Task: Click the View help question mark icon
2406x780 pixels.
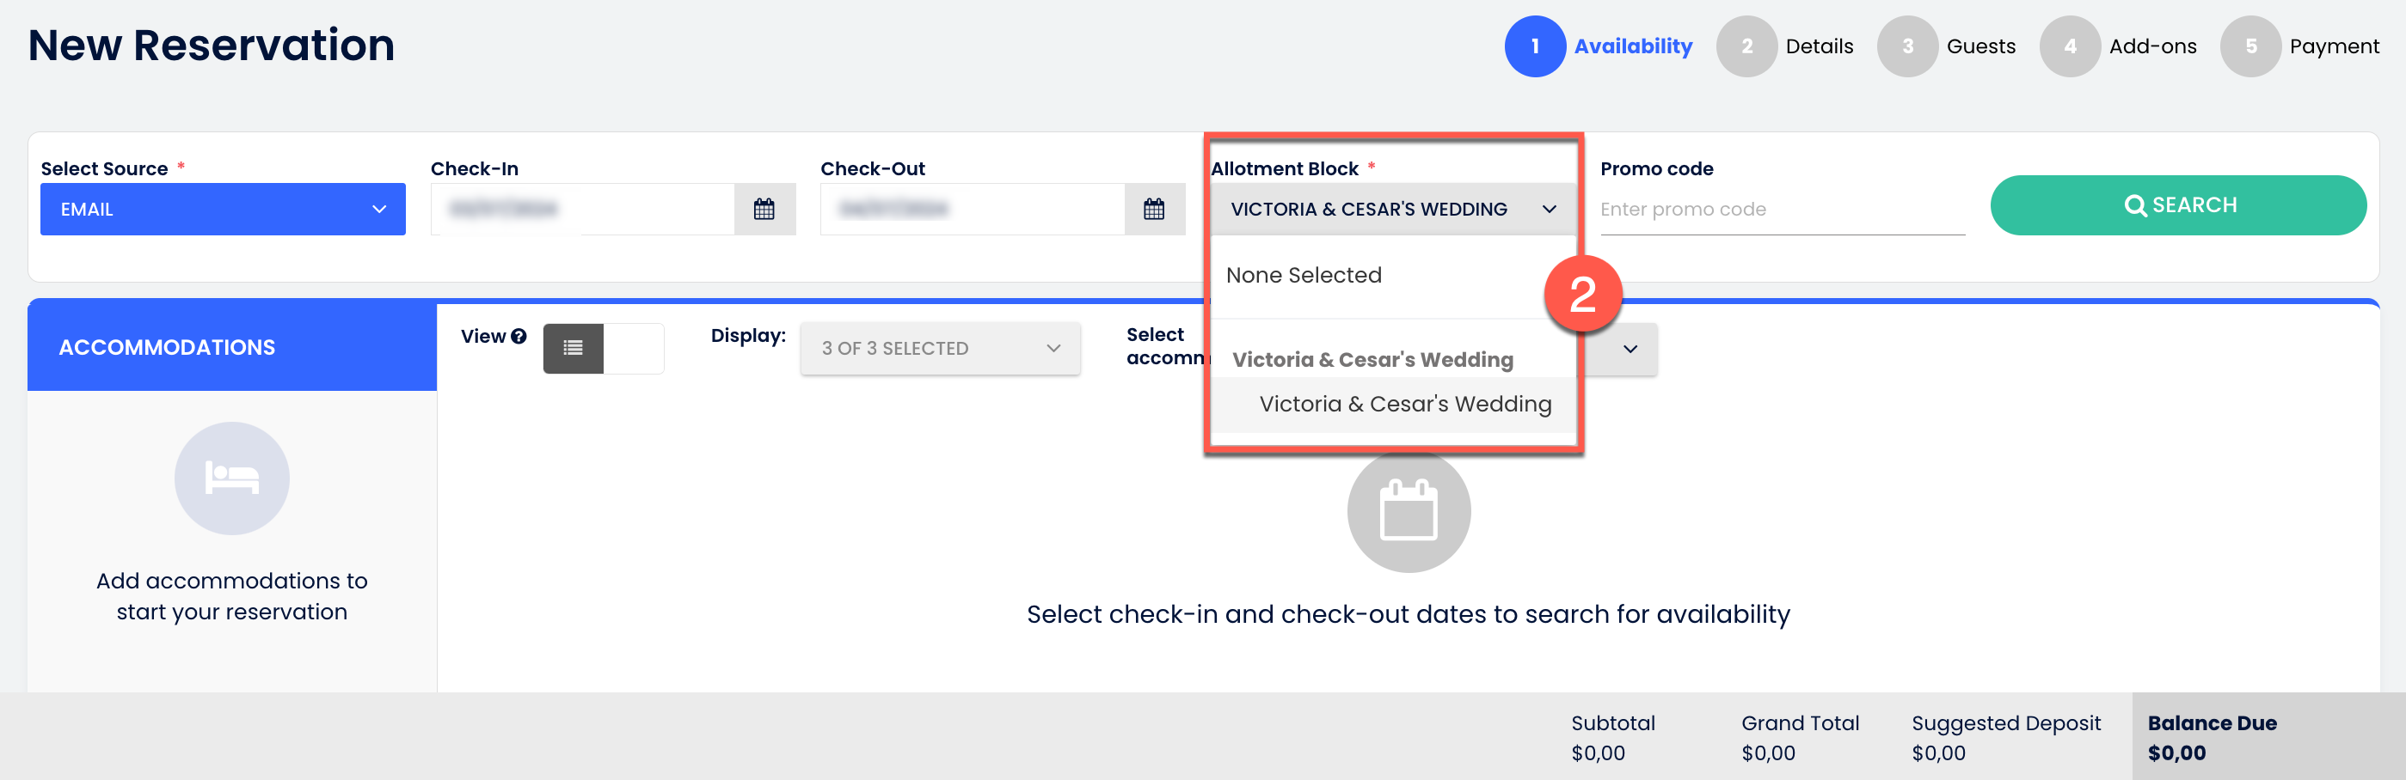Action: tap(519, 337)
